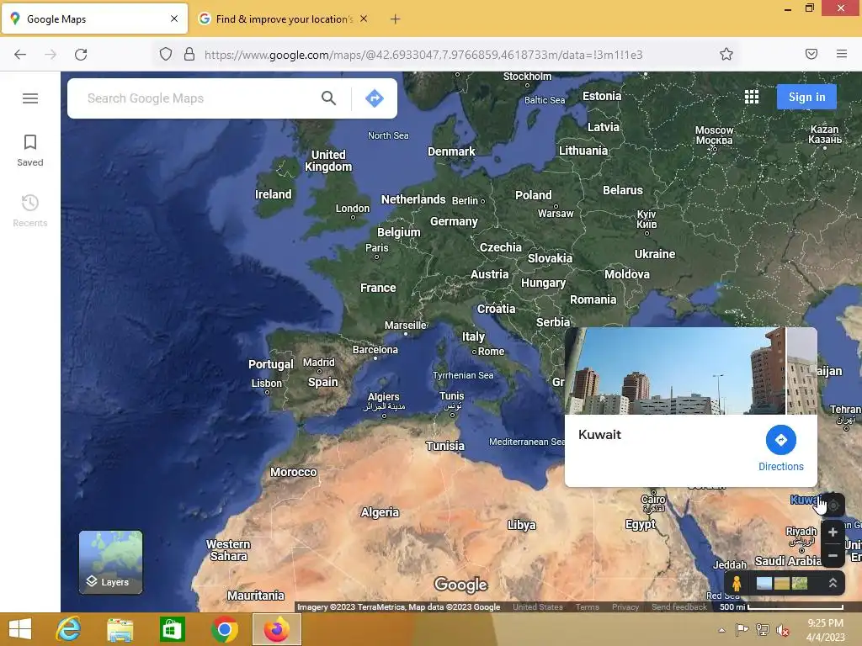Open the Save to Pocket icon
The image size is (862, 646).
click(811, 54)
